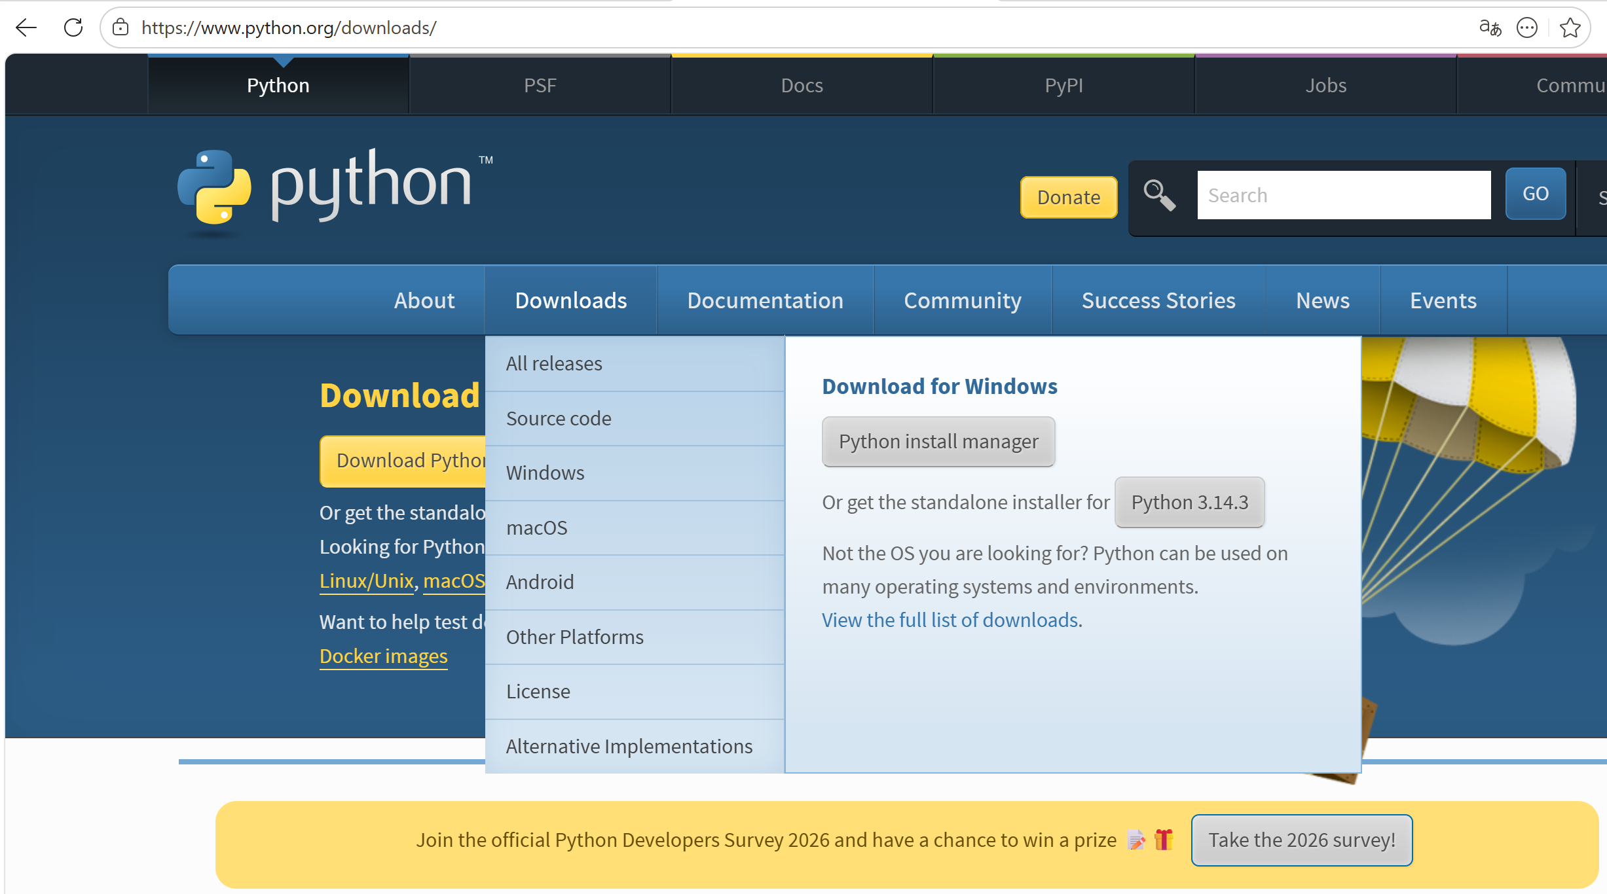Click the browser back arrow
Viewport: 1607px width, 894px height.
click(x=26, y=27)
